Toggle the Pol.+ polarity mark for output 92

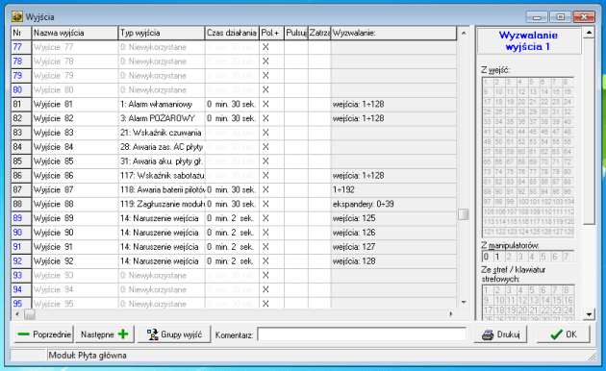tap(265, 261)
